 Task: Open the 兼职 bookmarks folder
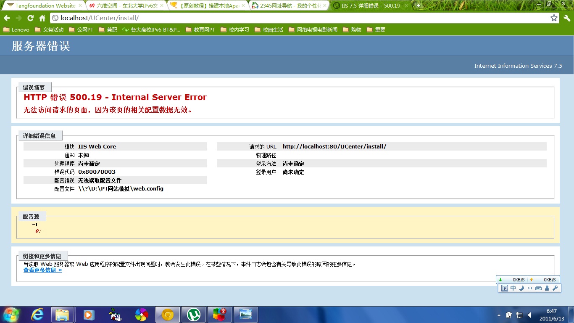(108, 30)
